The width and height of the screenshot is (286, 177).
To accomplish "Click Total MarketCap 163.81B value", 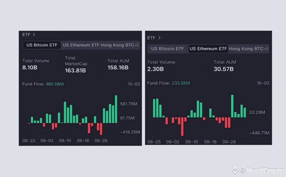I will click(x=75, y=71).
